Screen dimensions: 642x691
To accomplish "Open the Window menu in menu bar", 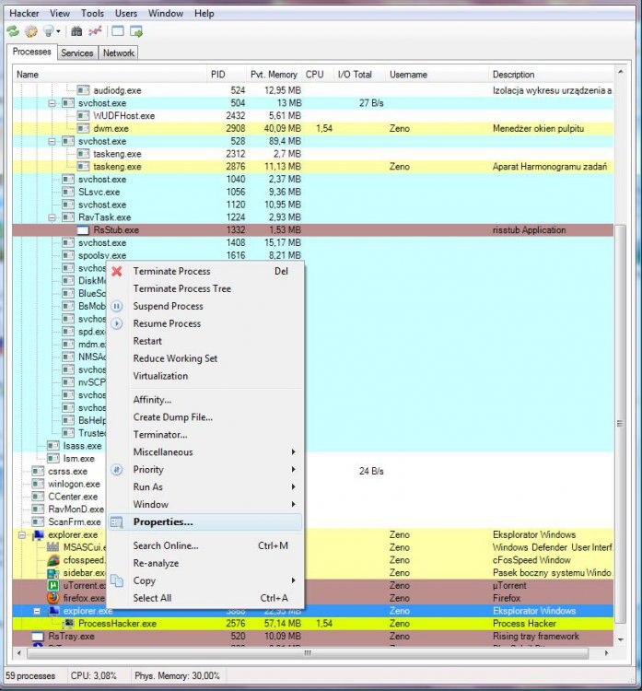I will click(x=166, y=13).
